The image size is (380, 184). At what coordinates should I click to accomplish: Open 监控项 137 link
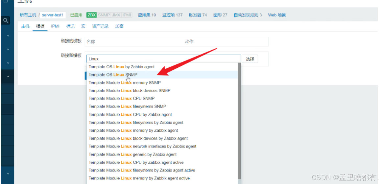(172, 15)
